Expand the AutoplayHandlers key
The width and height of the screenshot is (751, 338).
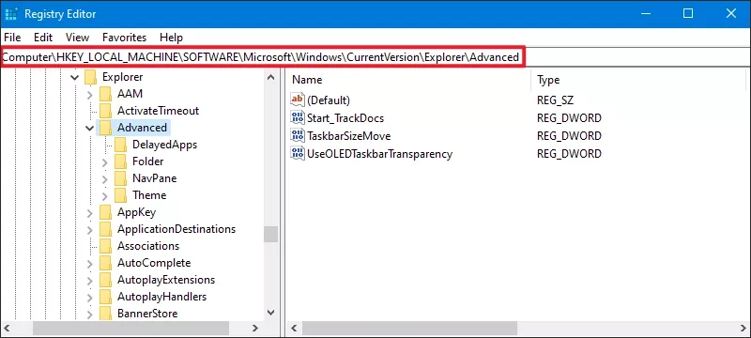tap(89, 297)
